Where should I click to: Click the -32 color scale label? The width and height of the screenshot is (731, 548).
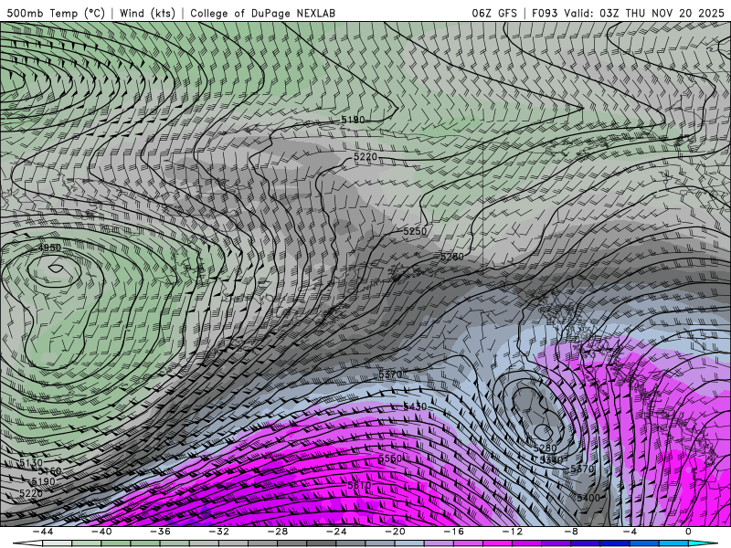(x=219, y=532)
